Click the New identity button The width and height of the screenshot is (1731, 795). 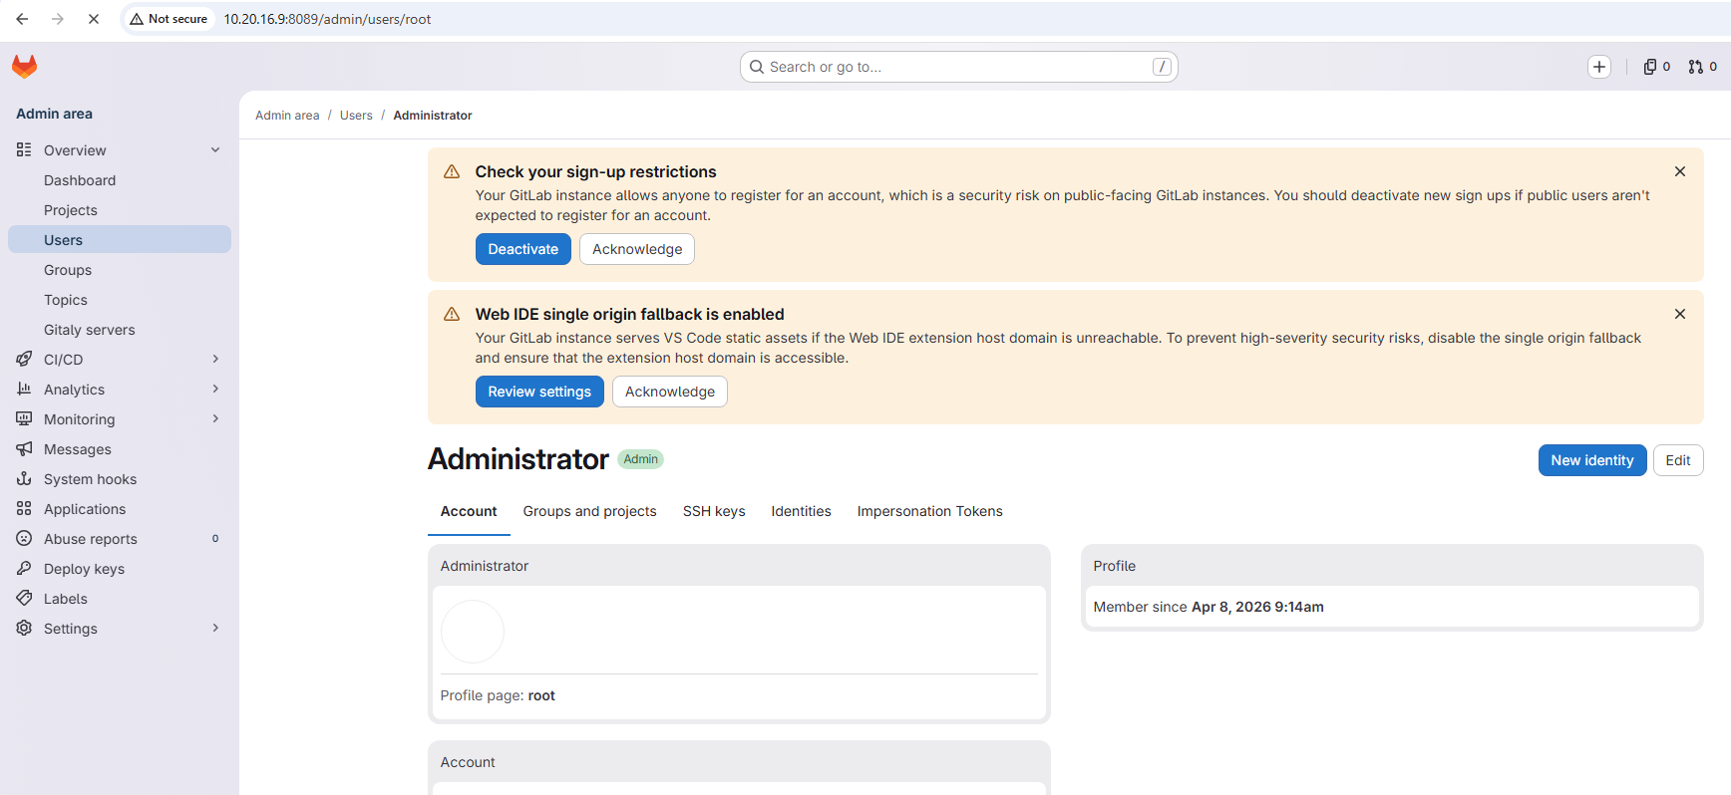[x=1592, y=460]
